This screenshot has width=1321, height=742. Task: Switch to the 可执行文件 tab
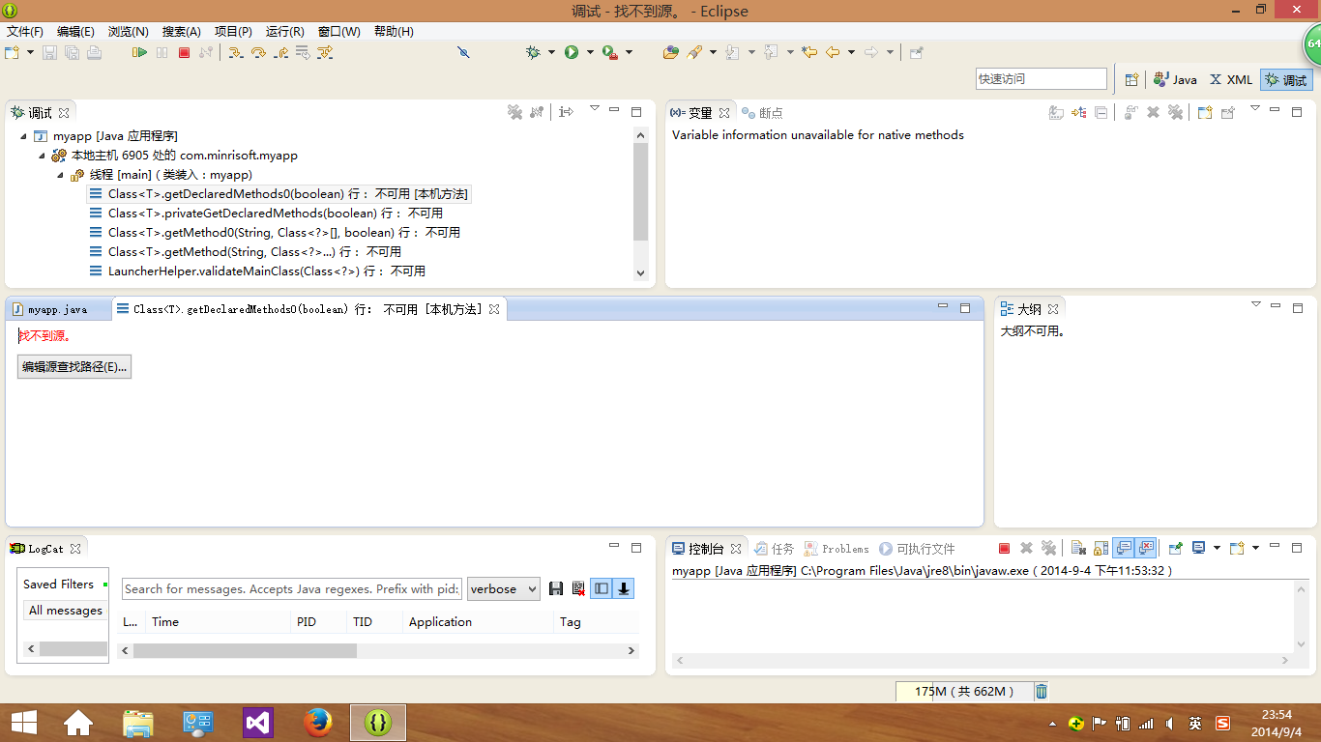point(918,549)
